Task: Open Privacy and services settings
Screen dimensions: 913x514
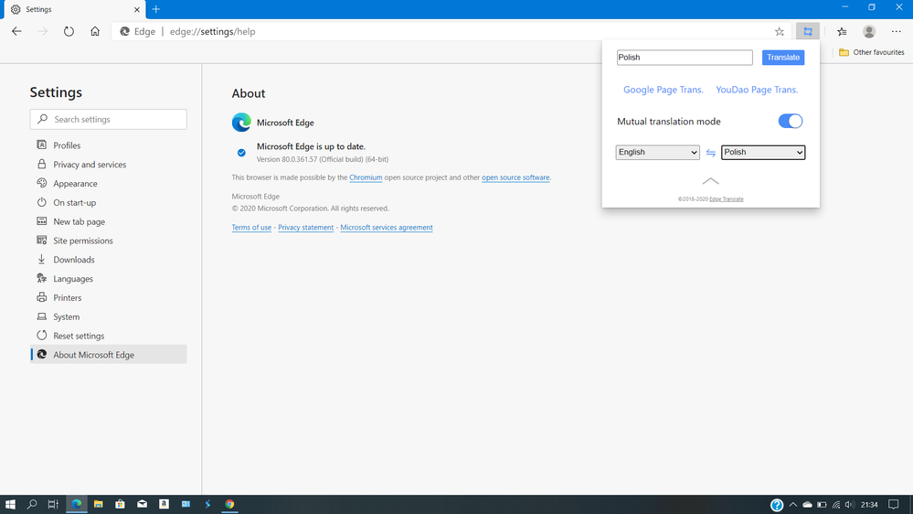Action: [x=90, y=165]
